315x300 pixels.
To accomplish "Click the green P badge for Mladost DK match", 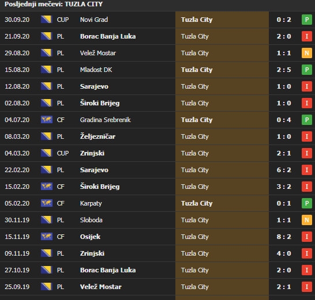I will tap(306, 70).
